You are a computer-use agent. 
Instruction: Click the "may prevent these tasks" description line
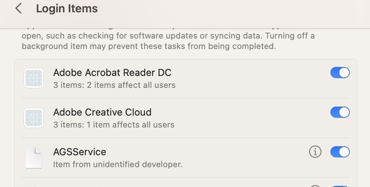[x=148, y=47]
